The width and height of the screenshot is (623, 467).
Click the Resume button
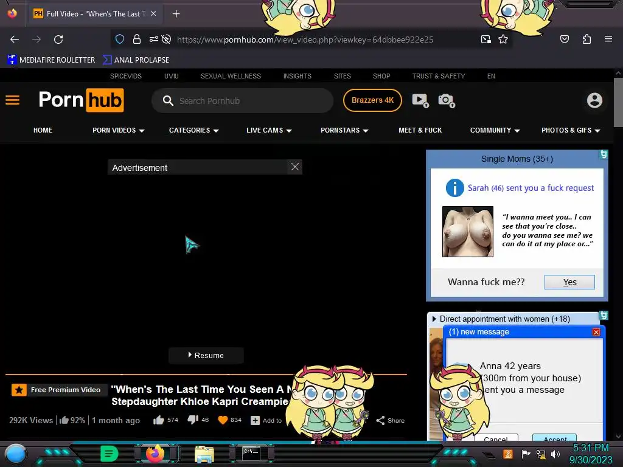click(x=206, y=355)
